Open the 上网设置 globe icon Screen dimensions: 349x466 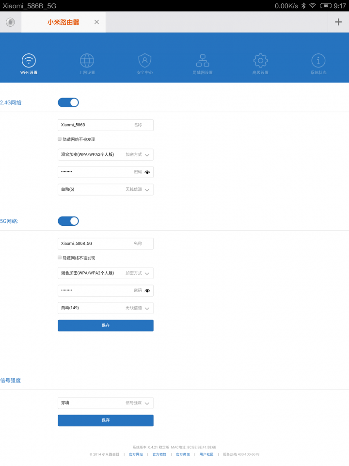pos(87,61)
